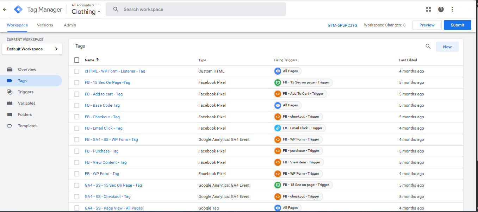Click All Pages icon in FB Base Code row
This screenshot has height=212, width=478.
pos(278,105)
